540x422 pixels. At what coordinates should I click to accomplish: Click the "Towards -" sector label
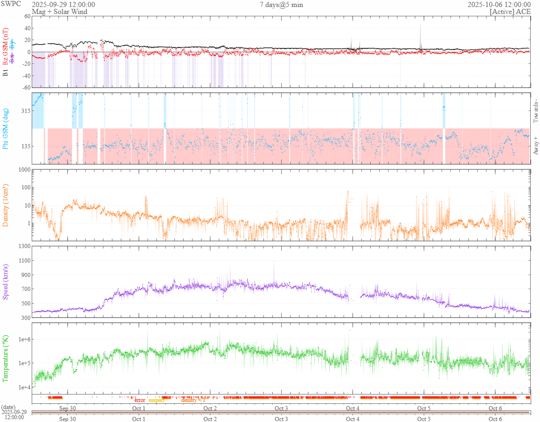click(x=536, y=112)
